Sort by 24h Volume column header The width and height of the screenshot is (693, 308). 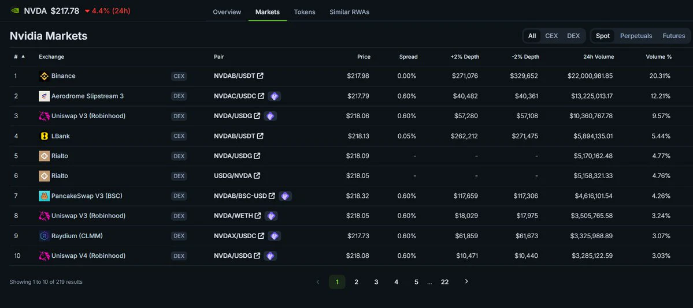pyautogui.click(x=598, y=57)
